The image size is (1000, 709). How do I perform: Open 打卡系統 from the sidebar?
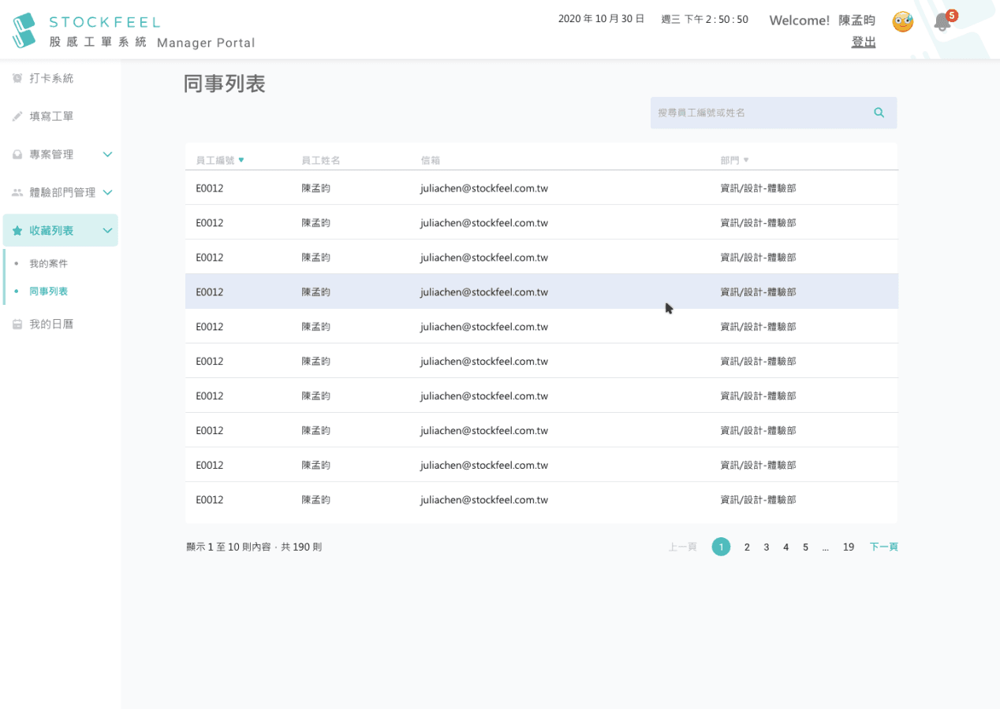51,79
